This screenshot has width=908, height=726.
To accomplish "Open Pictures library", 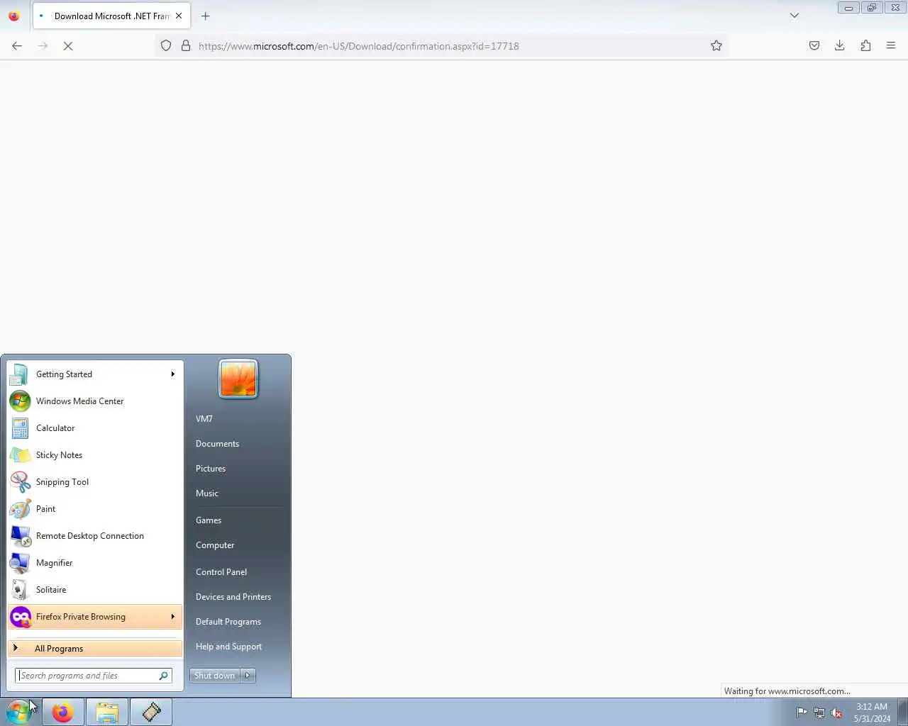I will coord(211,469).
